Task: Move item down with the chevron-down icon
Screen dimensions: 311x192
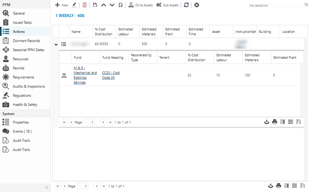Action: 112,5
